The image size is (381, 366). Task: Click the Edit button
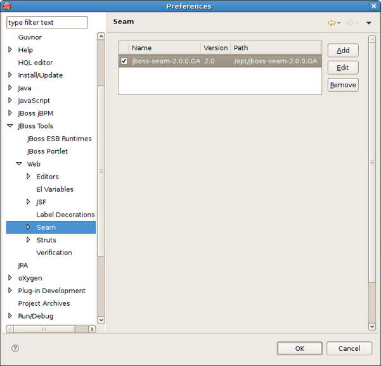343,68
